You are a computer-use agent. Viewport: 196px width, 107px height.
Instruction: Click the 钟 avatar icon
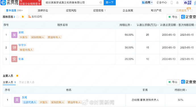coord(14,48)
